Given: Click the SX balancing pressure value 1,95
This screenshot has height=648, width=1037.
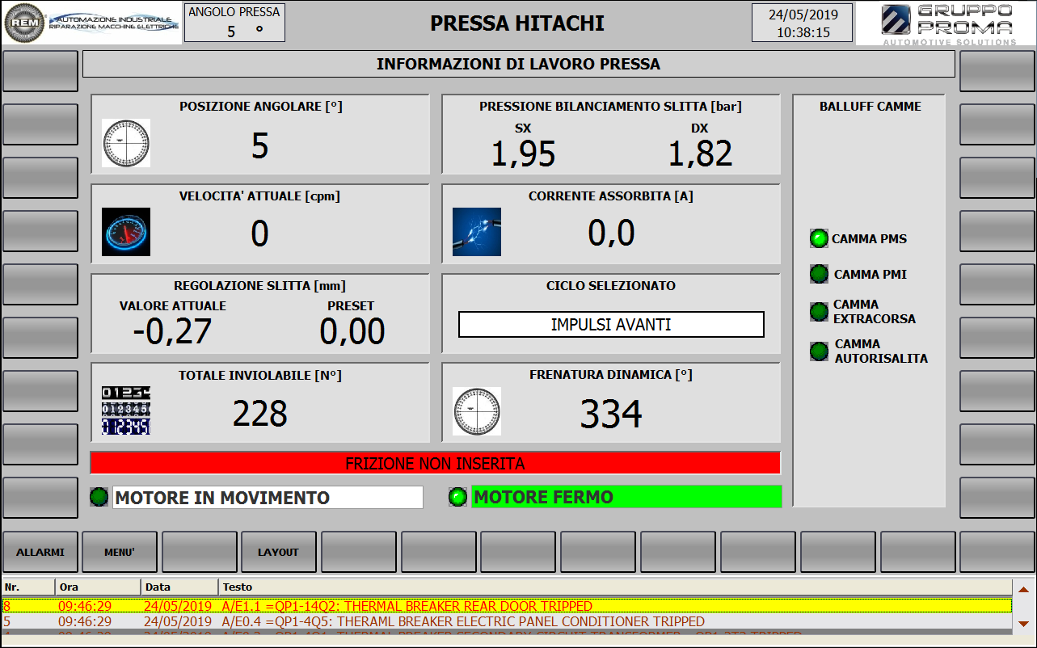Looking at the screenshot, I should pyautogui.click(x=524, y=154).
